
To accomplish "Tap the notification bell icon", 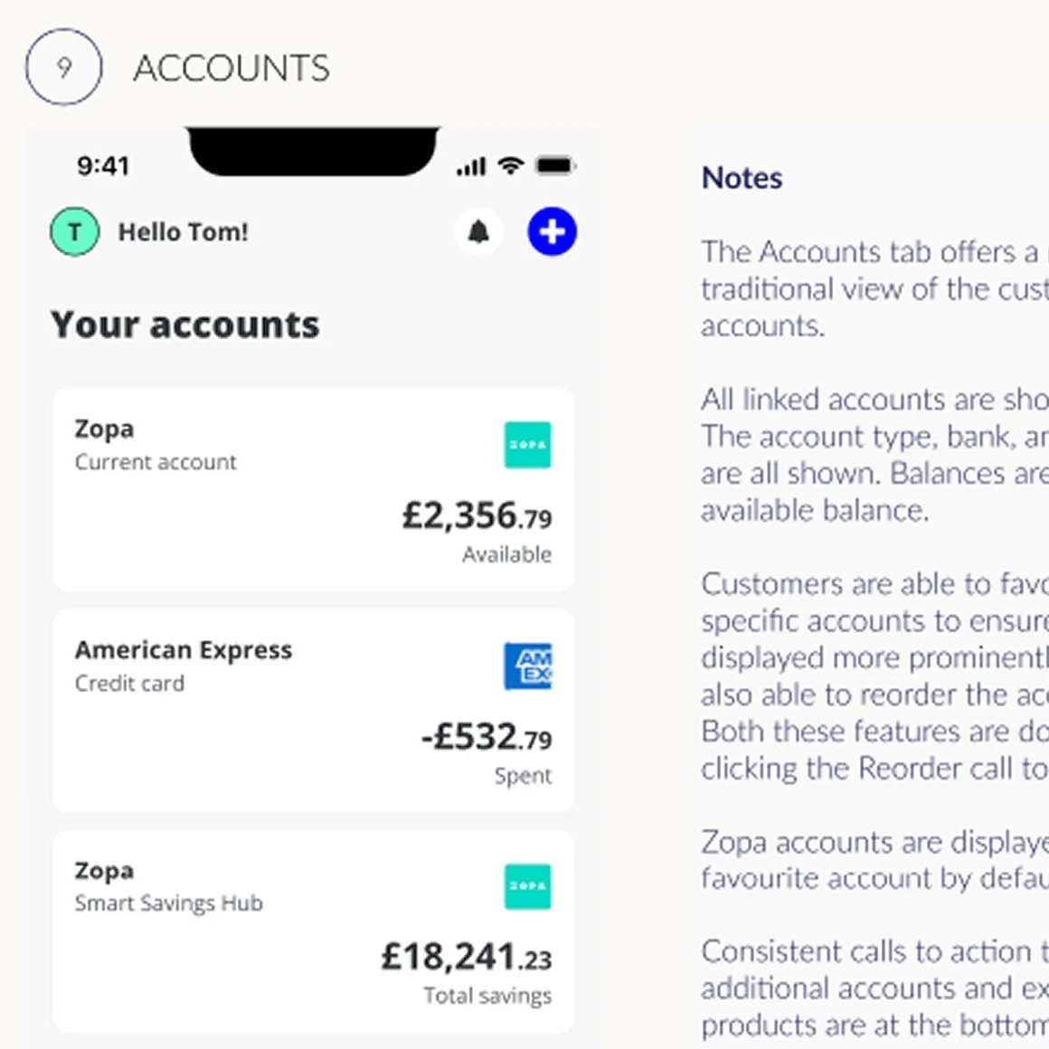I will [x=478, y=232].
